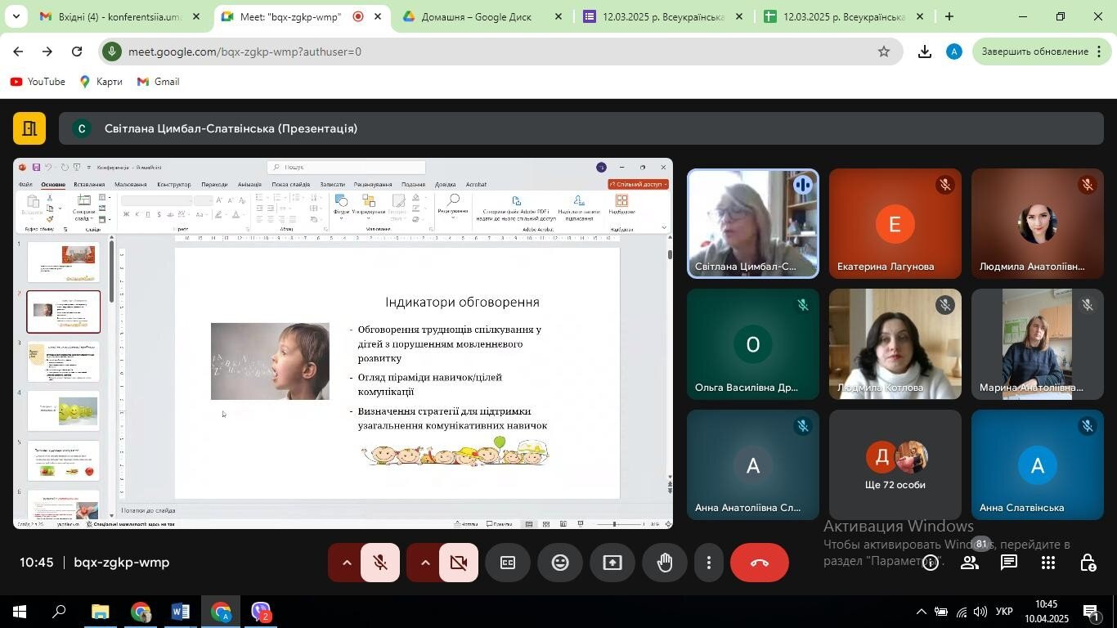Viewport: 1117px width, 628px height.
Task: Leave the call with red hang-up button
Action: point(759,563)
